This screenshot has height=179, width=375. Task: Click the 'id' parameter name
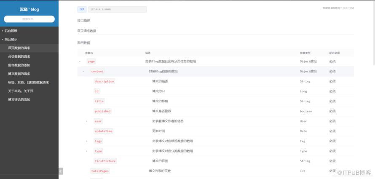click(x=96, y=91)
